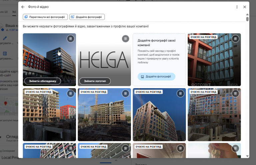Click 'Додайте фотографії своєї компанії' heading

(156, 43)
